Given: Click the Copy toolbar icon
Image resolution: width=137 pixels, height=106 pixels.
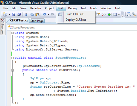Looking at the screenshot, I should point(32,15).
